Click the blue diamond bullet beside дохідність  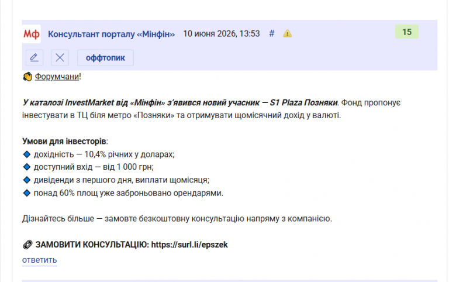[x=27, y=154]
